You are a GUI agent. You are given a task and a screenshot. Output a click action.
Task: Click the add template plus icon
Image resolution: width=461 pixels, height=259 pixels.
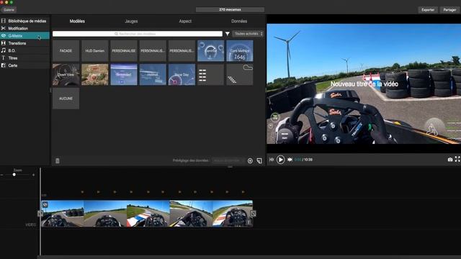[x=250, y=160]
